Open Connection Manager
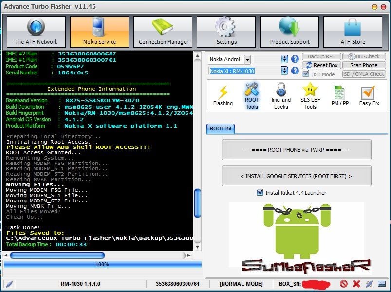The height and width of the screenshot is (292, 391). click(x=163, y=32)
